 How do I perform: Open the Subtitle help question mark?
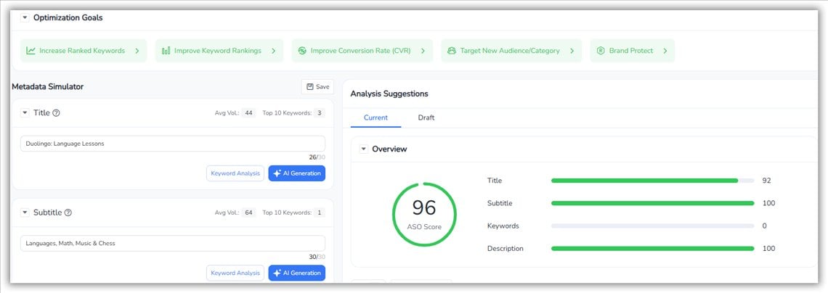pyautogui.click(x=68, y=212)
